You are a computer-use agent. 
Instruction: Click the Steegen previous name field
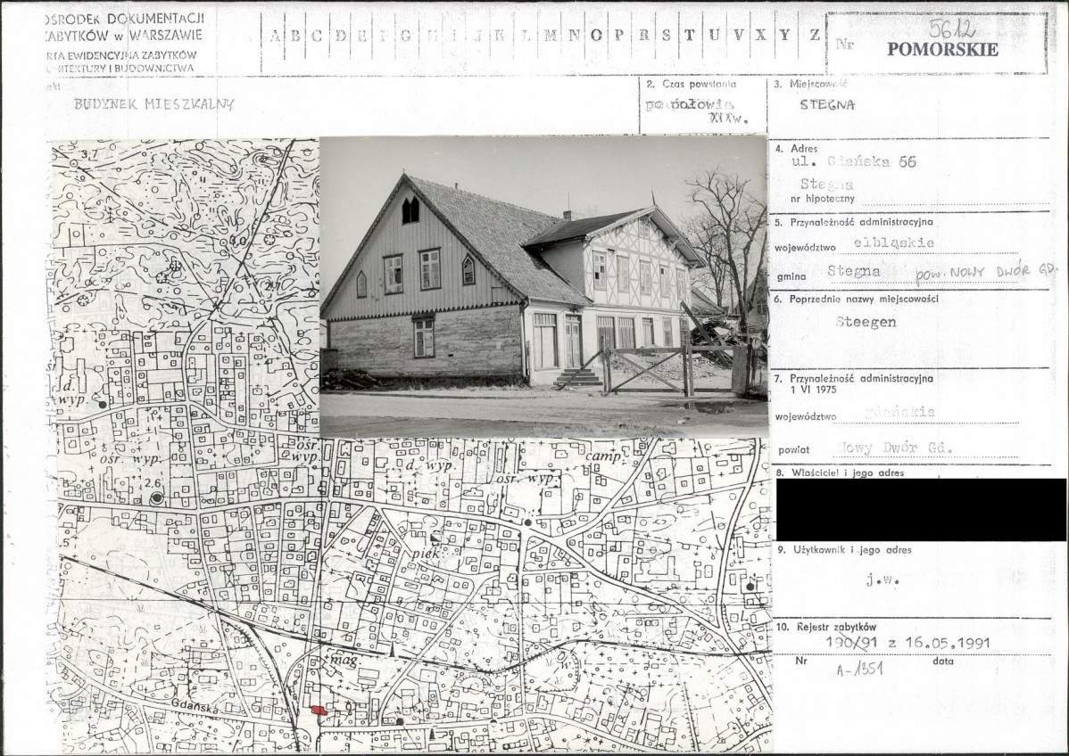pos(866,322)
